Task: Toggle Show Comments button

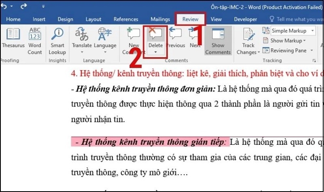Action: click(x=218, y=41)
